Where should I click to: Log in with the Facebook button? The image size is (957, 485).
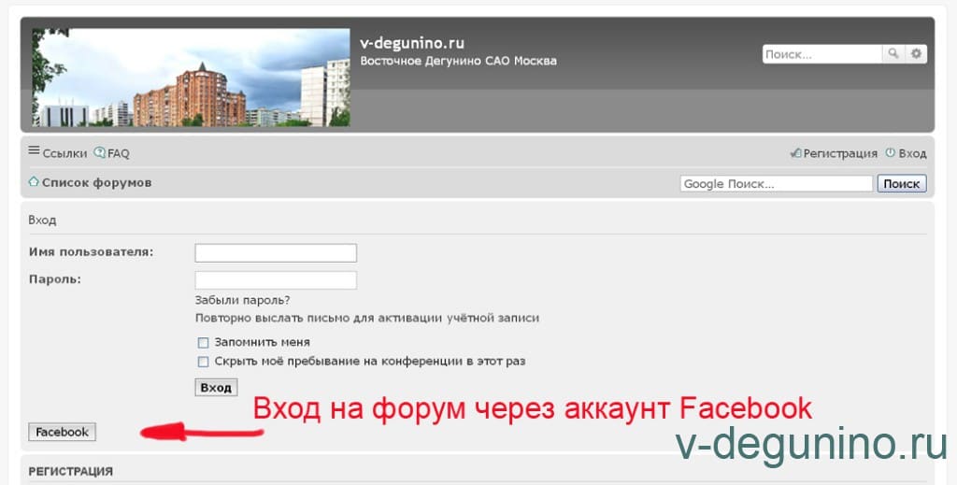62,432
